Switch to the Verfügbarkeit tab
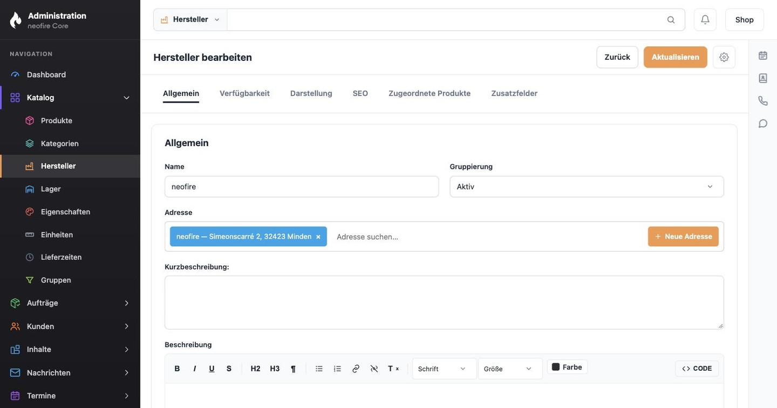The image size is (777, 408). point(244,93)
